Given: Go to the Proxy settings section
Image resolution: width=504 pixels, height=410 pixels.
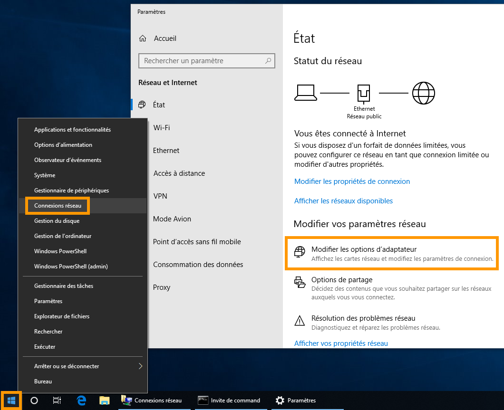Looking at the screenshot, I should click(162, 287).
